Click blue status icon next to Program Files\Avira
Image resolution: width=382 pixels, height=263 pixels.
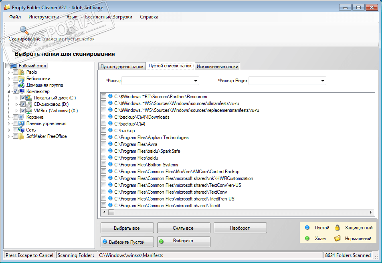(x=110, y=144)
